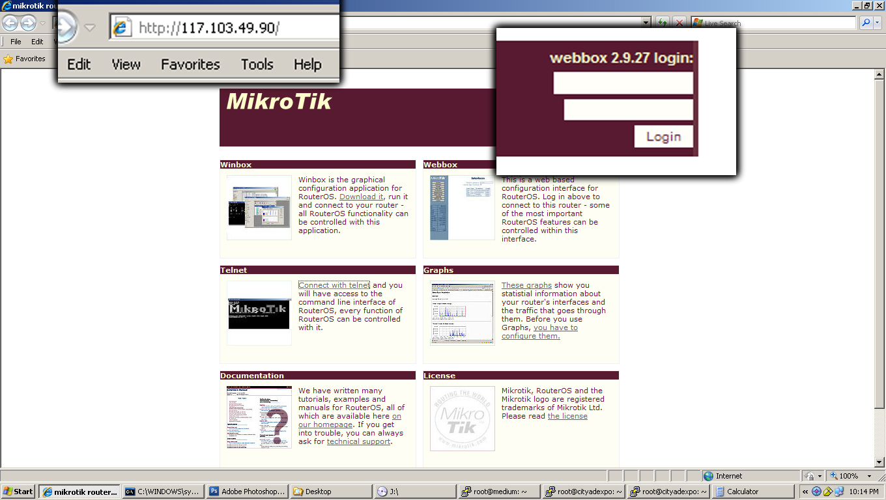Click the first webbox login input field
Image resolution: width=886 pixels, height=500 pixels.
click(x=623, y=83)
